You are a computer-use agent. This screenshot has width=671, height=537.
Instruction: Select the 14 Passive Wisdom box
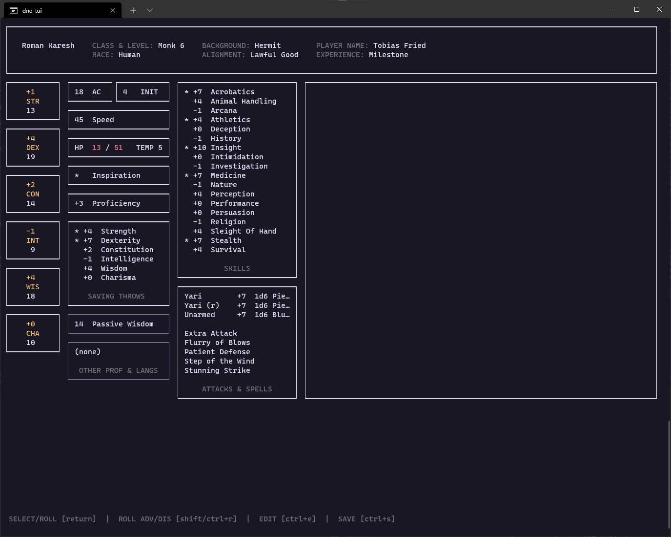(x=119, y=324)
